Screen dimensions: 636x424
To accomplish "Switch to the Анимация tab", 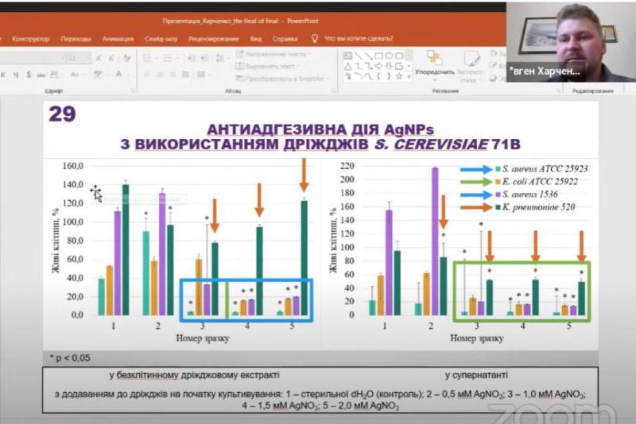I will click(x=118, y=39).
